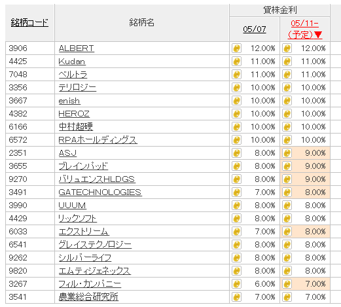Sort by the 05/07 column header
This screenshot has width=341, height=307.
(x=255, y=29)
